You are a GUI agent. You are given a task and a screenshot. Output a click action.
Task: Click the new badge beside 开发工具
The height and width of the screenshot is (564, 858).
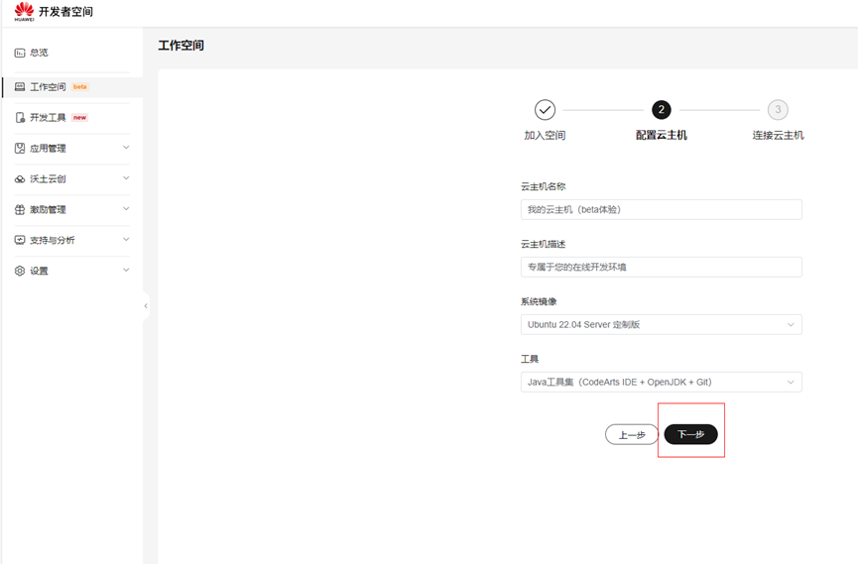click(80, 117)
